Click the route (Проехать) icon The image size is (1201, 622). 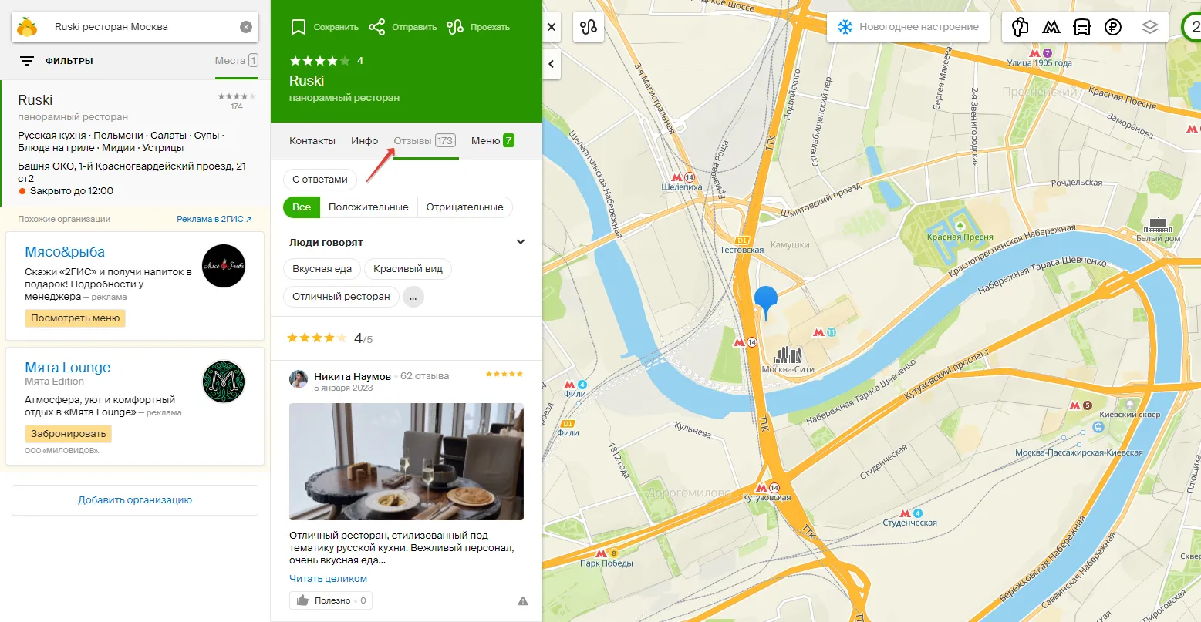pos(455,27)
